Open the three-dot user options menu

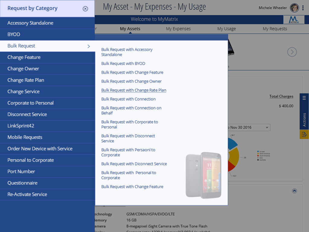click(x=303, y=8)
